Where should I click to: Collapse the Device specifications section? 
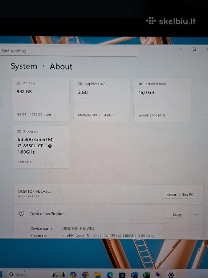coord(196,215)
